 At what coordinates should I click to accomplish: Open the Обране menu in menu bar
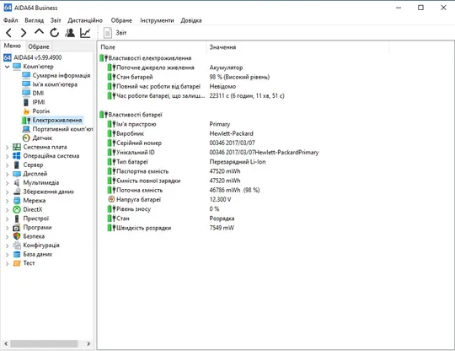coord(121,20)
